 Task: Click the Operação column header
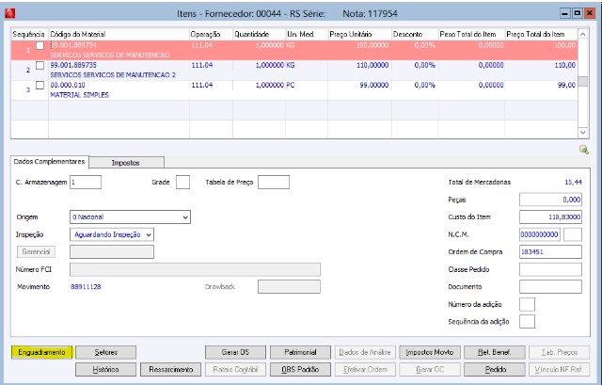click(211, 34)
